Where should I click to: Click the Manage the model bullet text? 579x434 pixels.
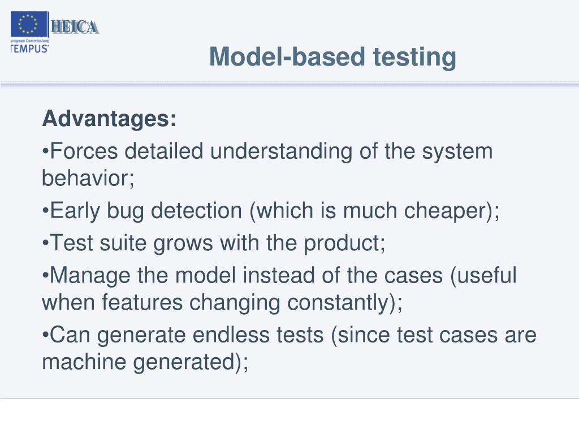pyautogui.click(x=279, y=289)
